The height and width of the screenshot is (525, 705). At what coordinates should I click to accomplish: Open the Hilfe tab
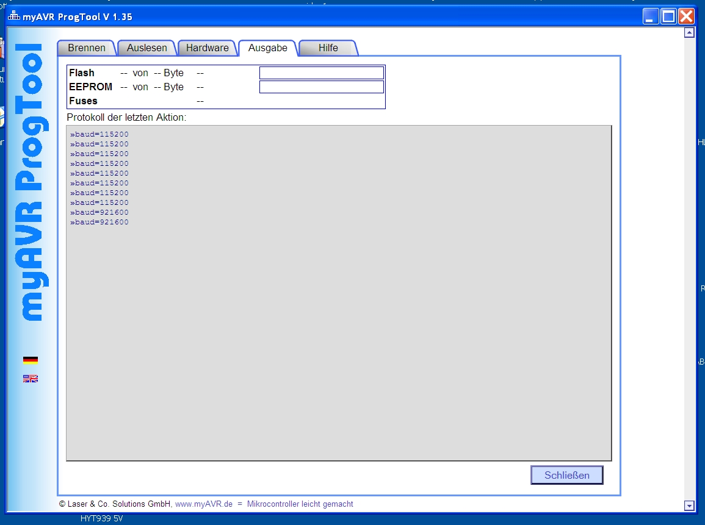[x=328, y=48]
